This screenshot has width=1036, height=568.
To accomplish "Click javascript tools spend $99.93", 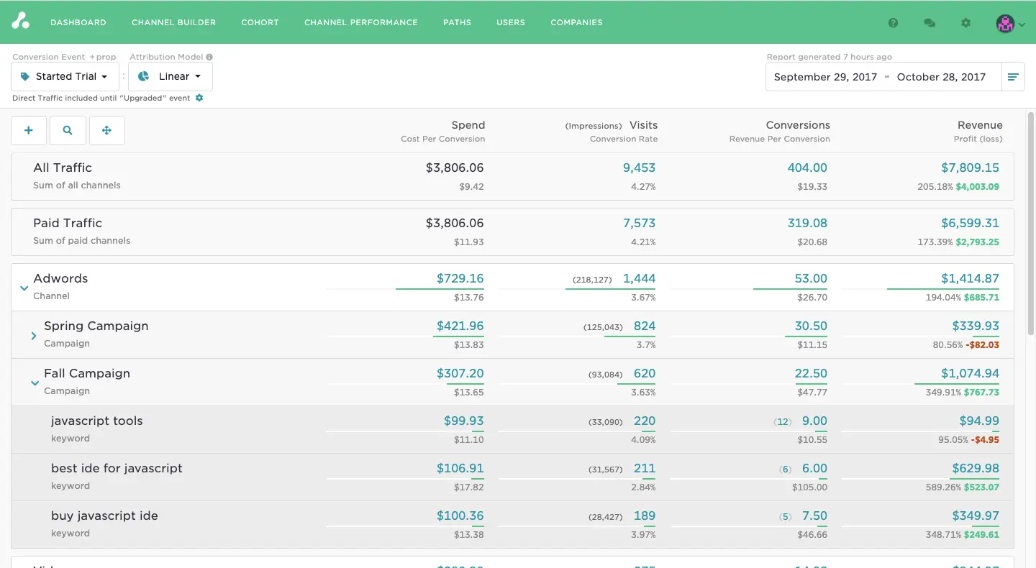I will pyautogui.click(x=463, y=421).
